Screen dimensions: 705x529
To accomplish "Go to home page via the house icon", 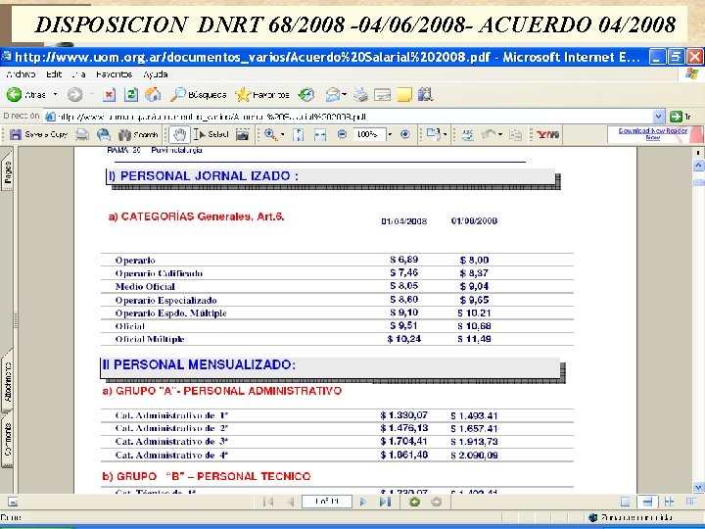I will coord(153,95).
